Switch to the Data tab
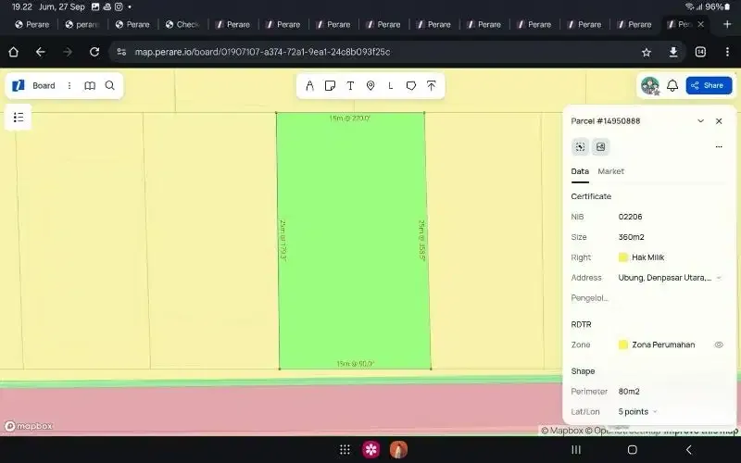 pyautogui.click(x=580, y=171)
